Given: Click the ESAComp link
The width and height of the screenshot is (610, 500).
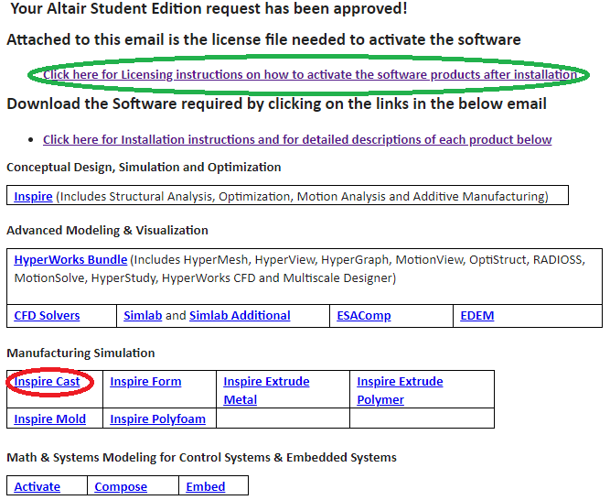Looking at the screenshot, I should 364,315.
